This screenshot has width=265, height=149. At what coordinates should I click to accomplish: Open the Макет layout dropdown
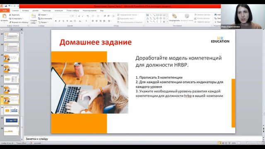[x=43, y=15]
